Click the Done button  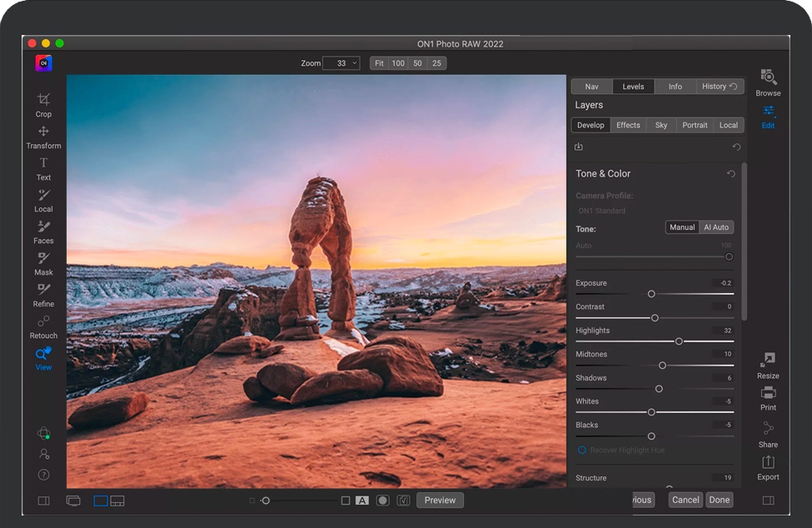720,500
